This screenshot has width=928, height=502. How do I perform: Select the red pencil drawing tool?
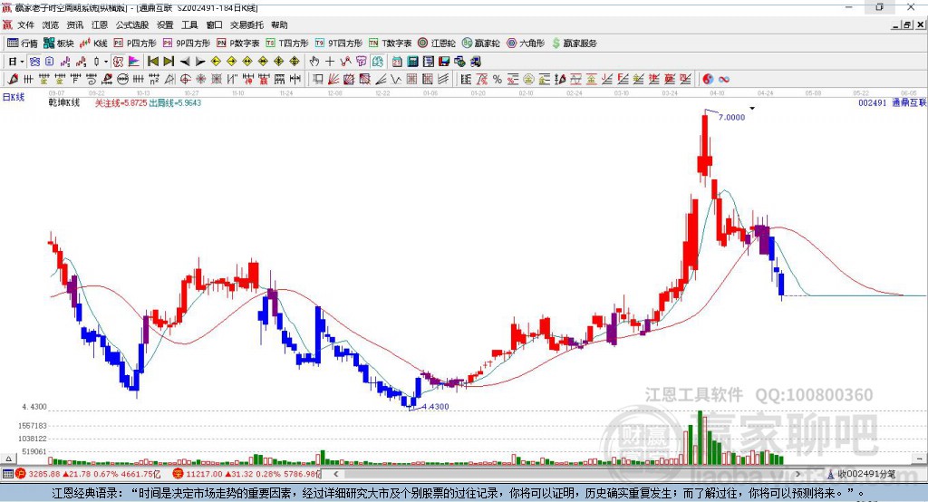coord(13,80)
